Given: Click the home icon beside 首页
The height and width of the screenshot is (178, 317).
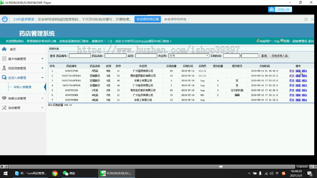Looking at the screenshot, I should tap(4, 49).
